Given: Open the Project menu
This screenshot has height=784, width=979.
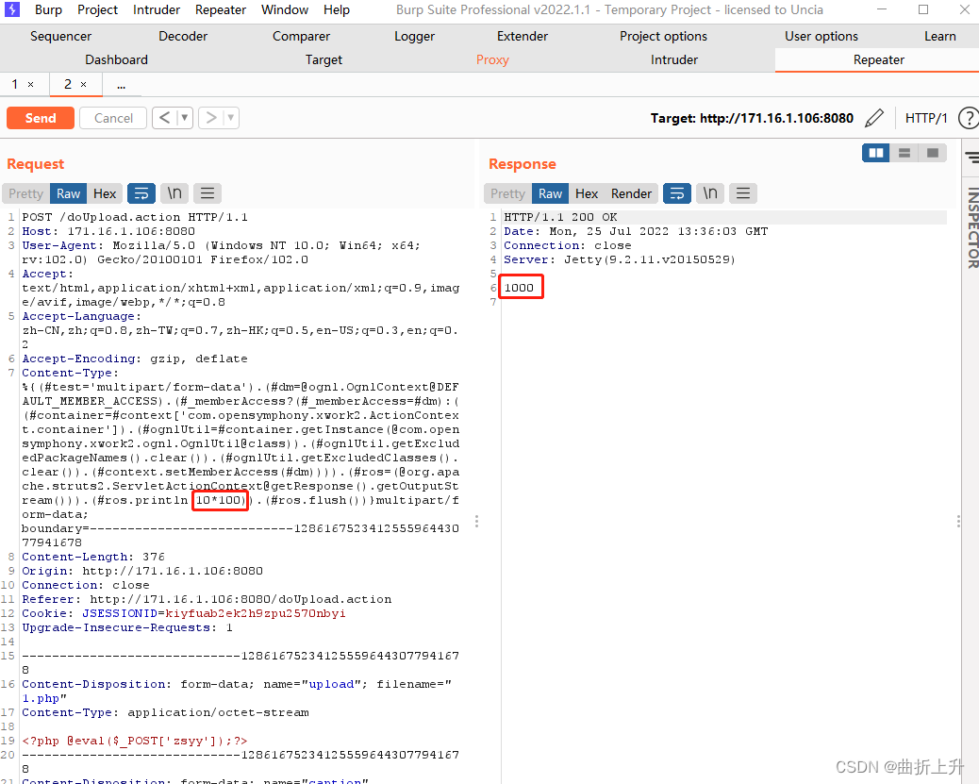Looking at the screenshot, I should 97,10.
